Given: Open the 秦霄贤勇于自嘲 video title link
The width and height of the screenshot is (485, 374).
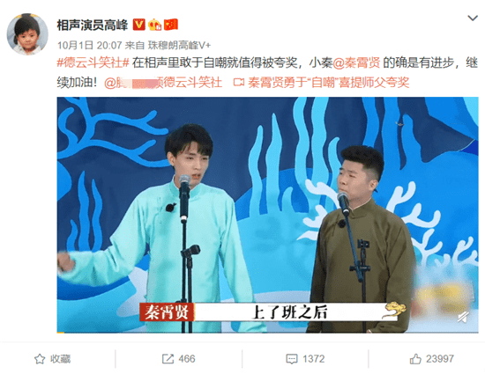Looking at the screenshot, I should pos(329,83).
